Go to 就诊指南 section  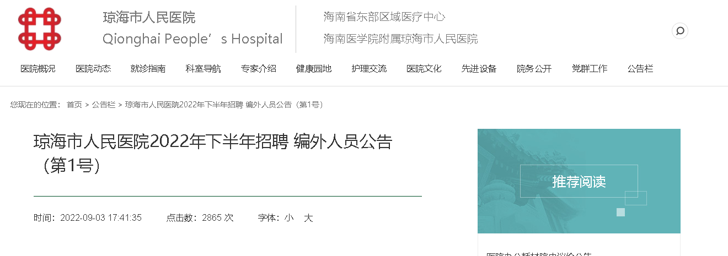[x=148, y=69]
